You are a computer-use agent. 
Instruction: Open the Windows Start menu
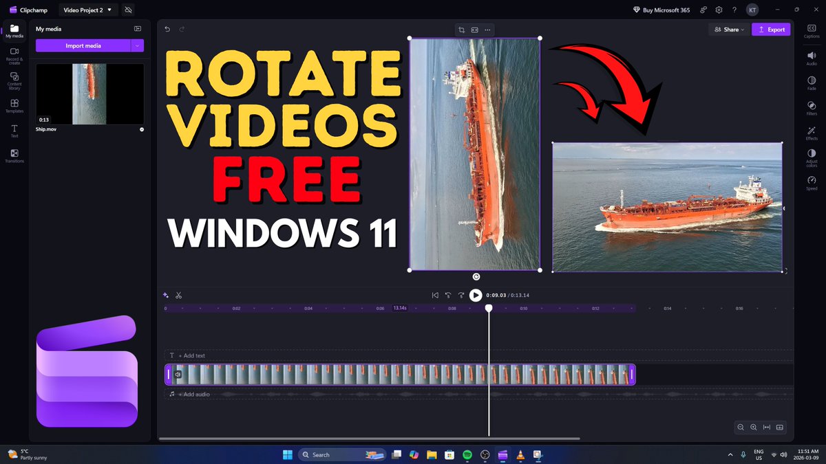[287, 454]
